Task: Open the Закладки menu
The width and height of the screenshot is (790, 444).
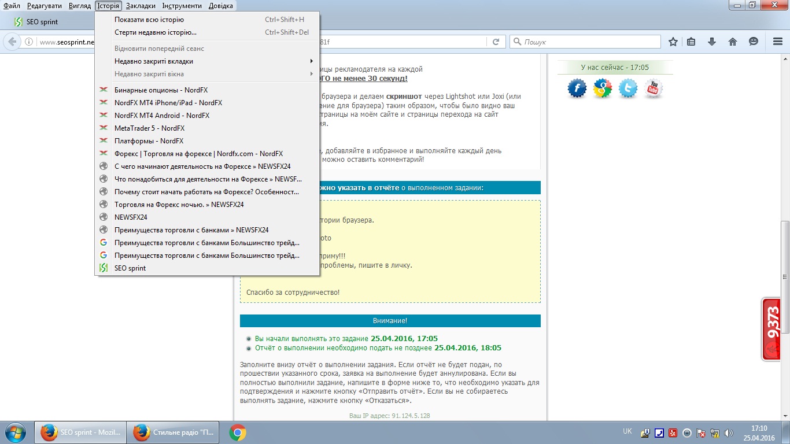Action: (x=141, y=6)
